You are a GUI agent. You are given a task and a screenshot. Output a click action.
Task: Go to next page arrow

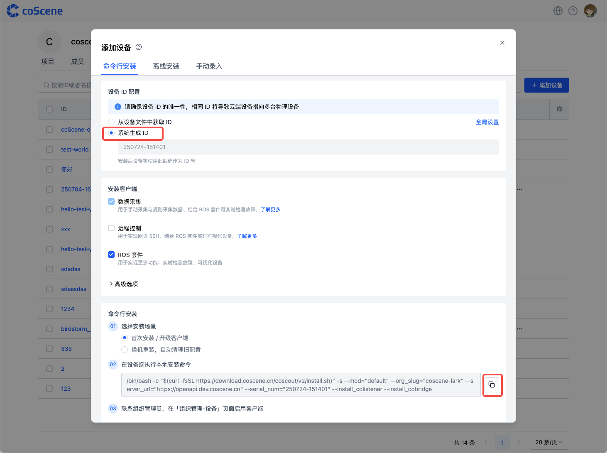(519, 443)
